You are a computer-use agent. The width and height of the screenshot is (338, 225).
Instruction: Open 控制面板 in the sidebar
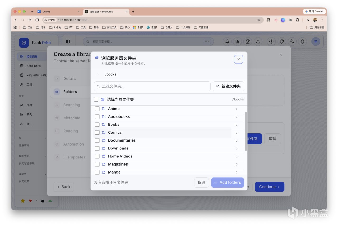(32, 57)
